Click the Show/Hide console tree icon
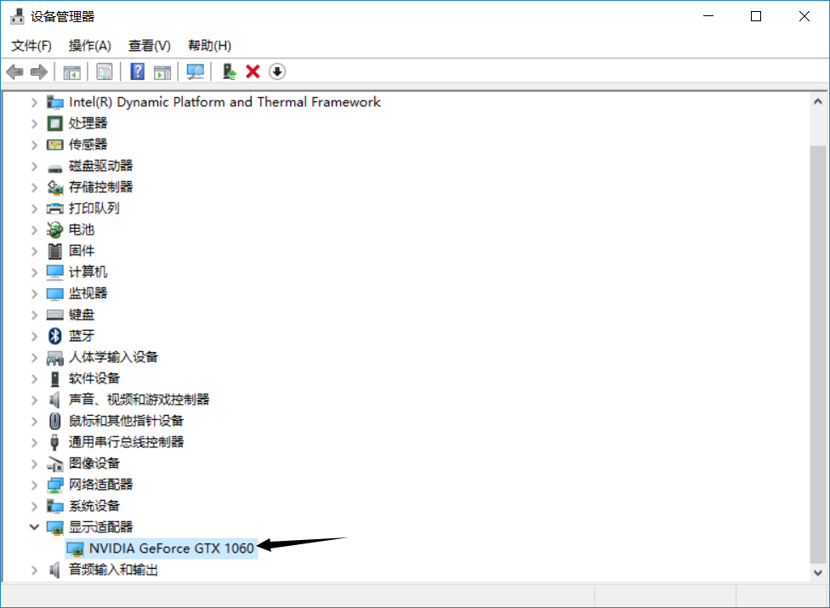The height and width of the screenshot is (608, 830). (72, 71)
